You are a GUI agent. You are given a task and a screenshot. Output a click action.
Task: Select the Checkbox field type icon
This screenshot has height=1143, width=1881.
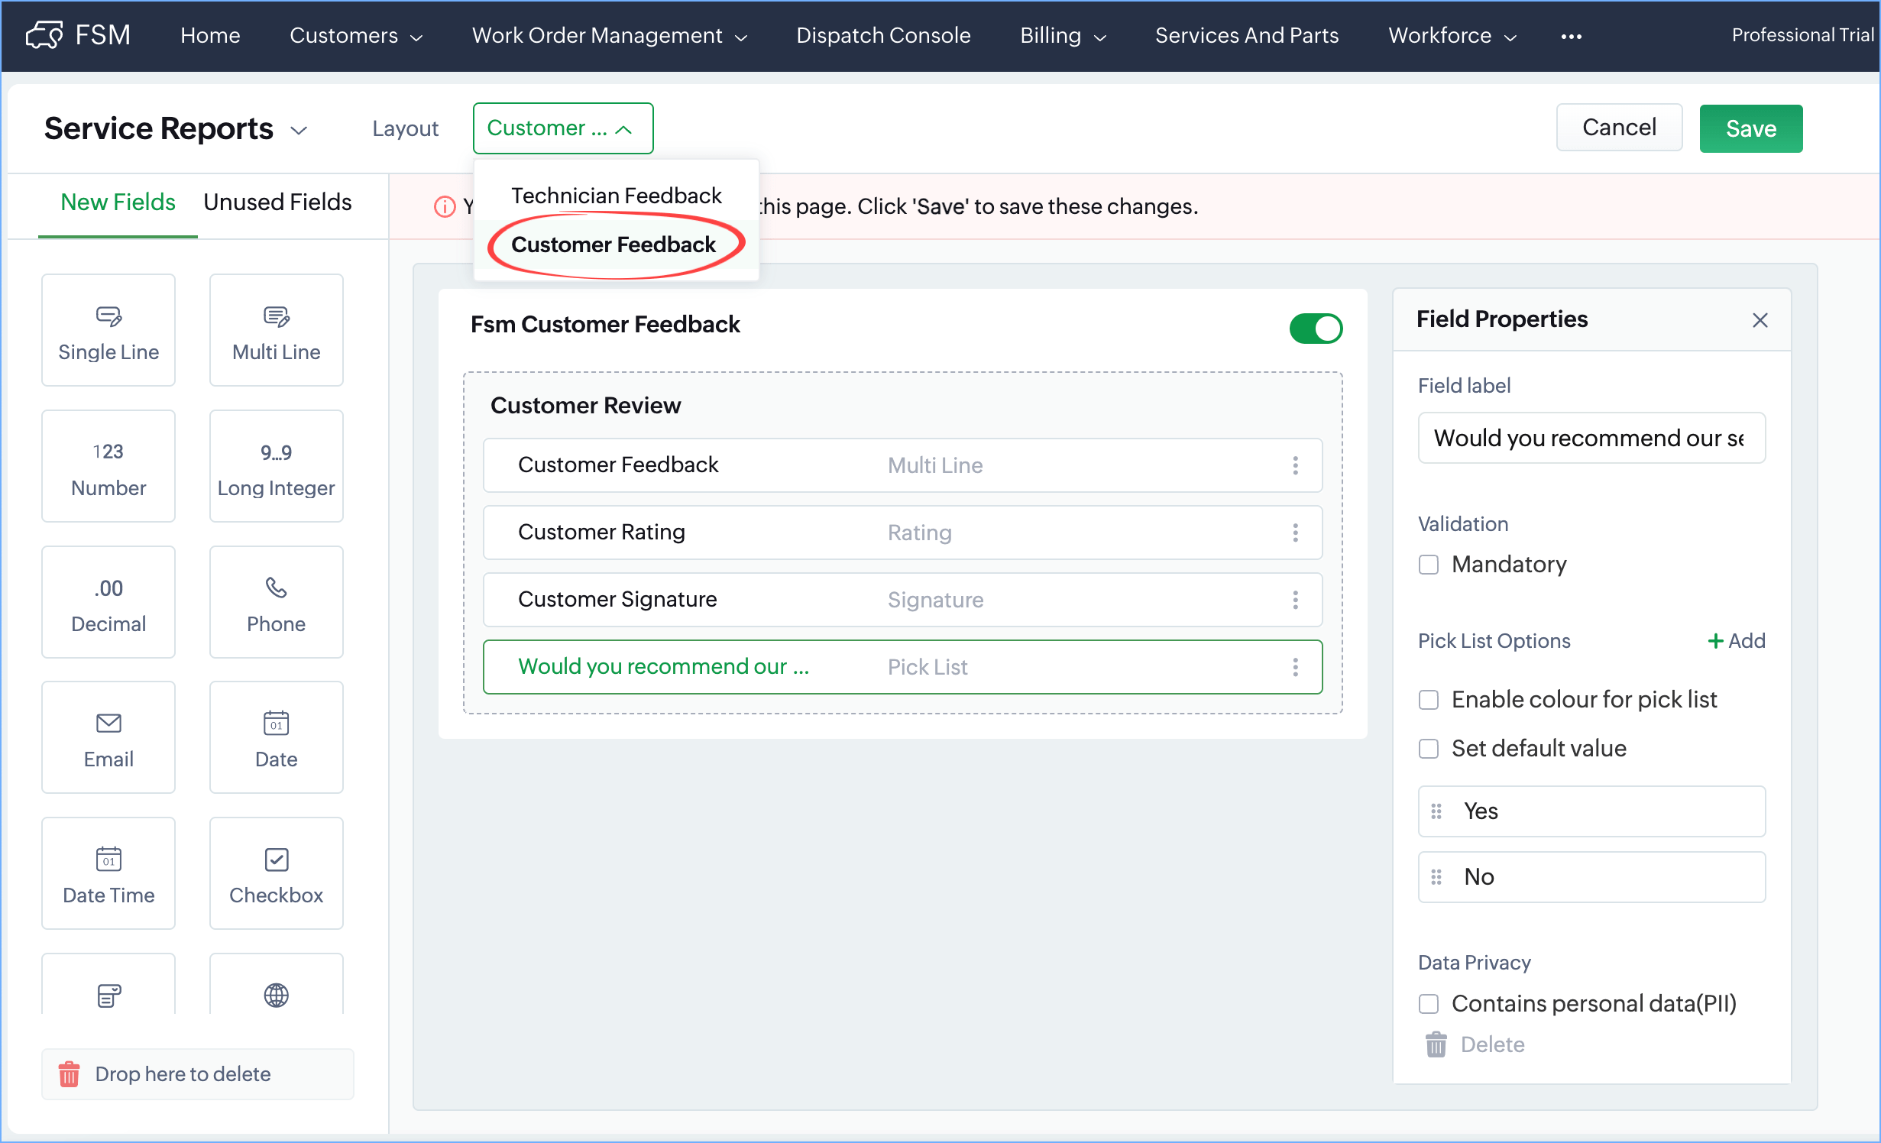coord(276,859)
